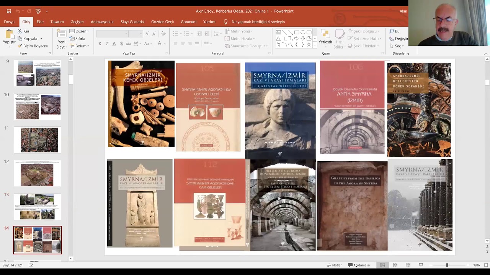Open the Dosya file menu

pos(9,22)
